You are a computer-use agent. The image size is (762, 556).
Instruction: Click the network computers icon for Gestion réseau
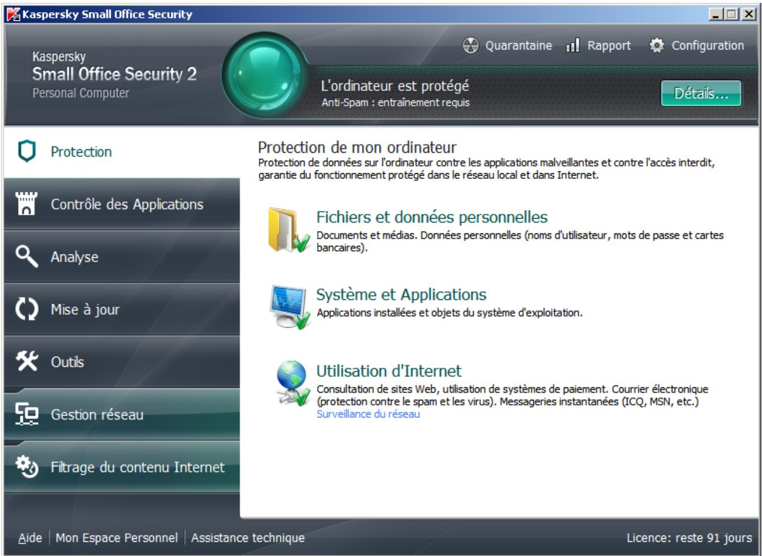27,415
